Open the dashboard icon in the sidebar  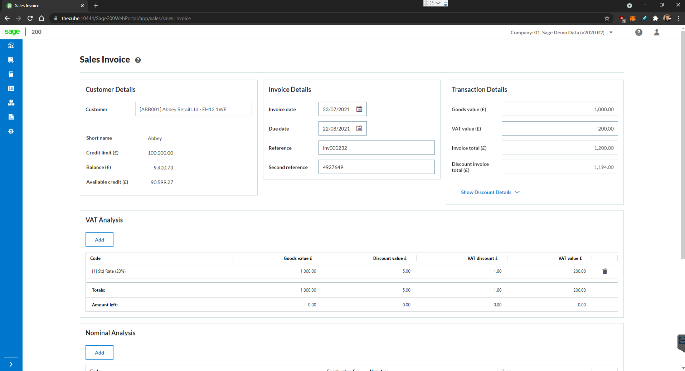pyautogui.click(x=11, y=45)
